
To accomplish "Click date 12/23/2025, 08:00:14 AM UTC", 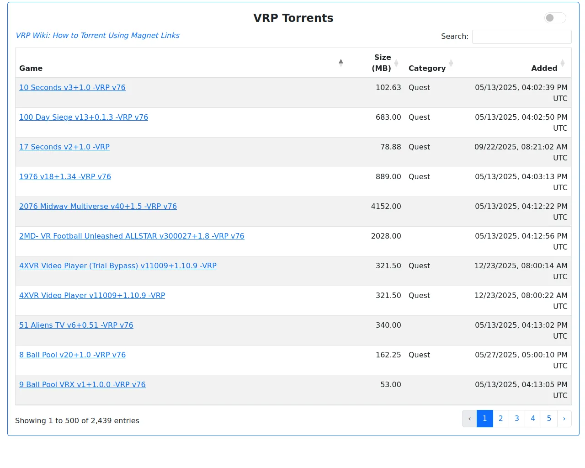I will (521, 271).
